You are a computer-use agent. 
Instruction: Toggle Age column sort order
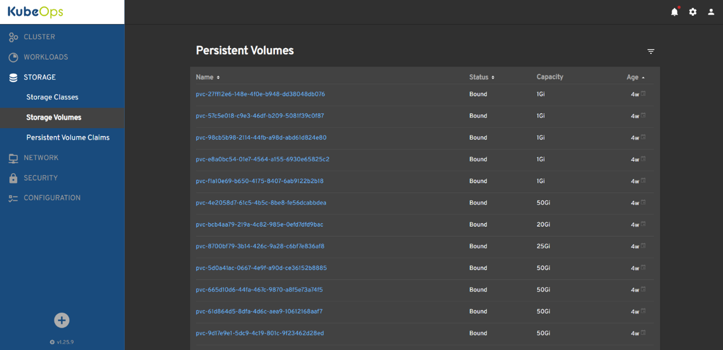click(635, 77)
